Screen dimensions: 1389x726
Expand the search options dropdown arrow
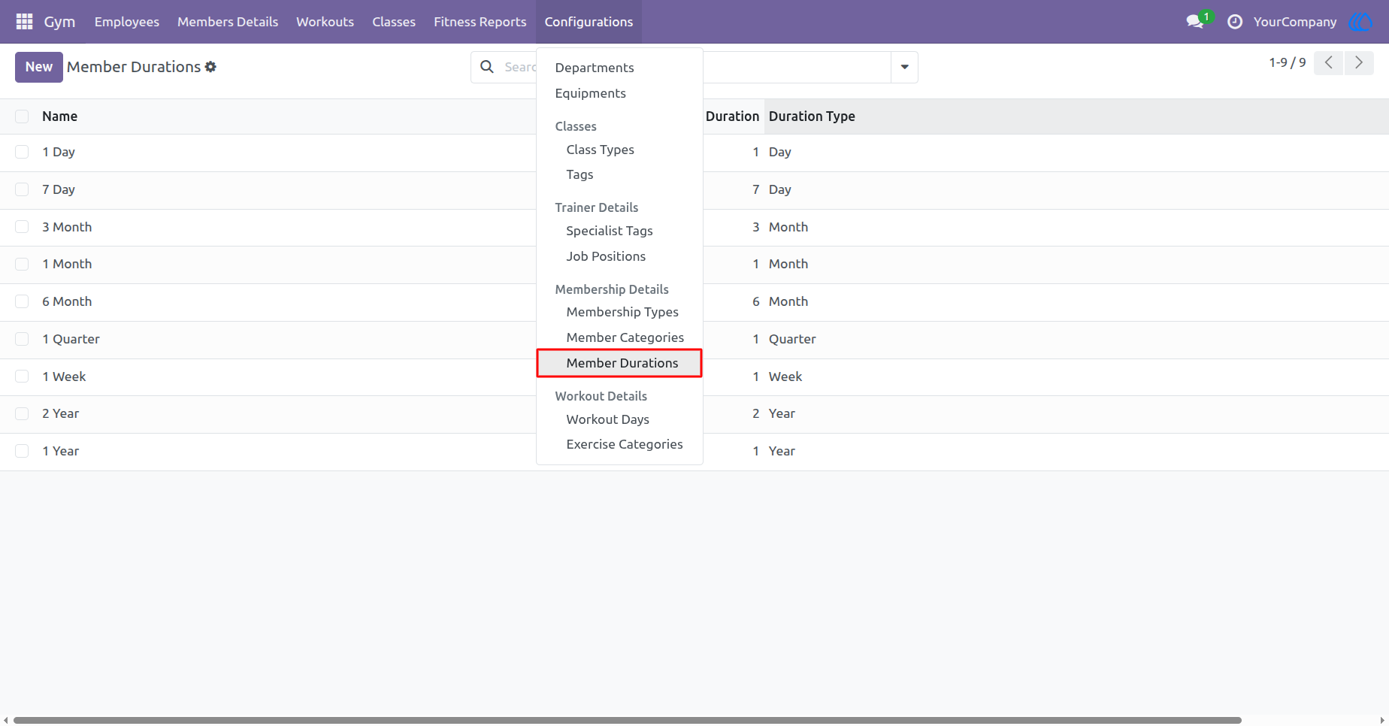tap(904, 67)
